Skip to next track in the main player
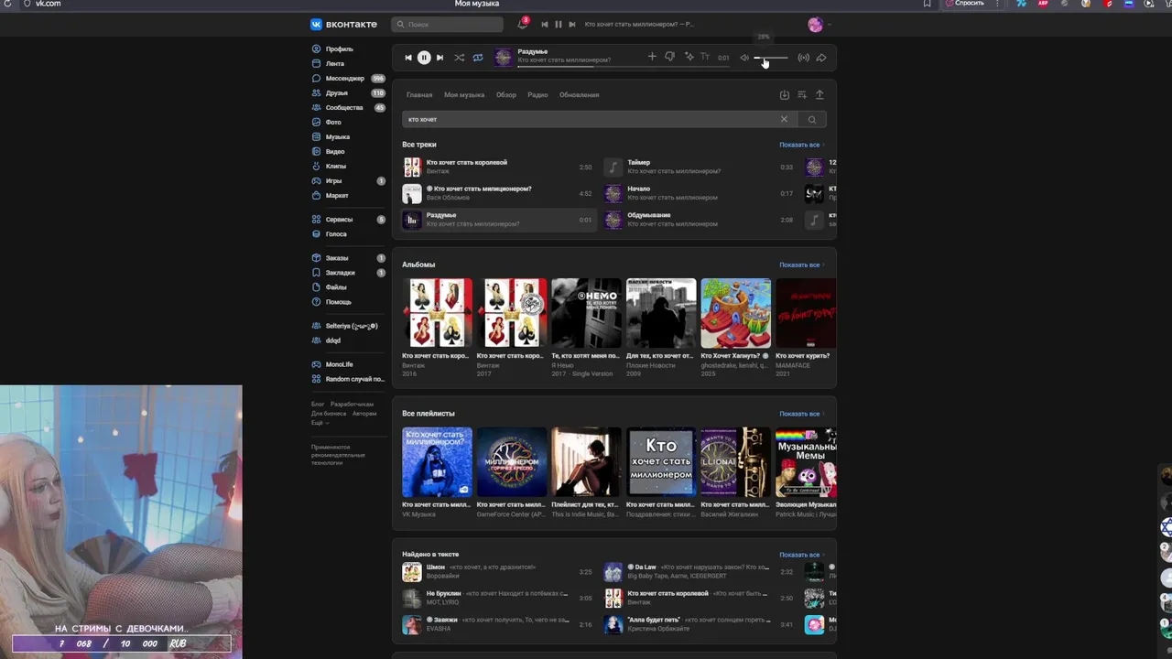The height and width of the screenshot is (659, 1172). pyautogui.click(x=439, y=58)
